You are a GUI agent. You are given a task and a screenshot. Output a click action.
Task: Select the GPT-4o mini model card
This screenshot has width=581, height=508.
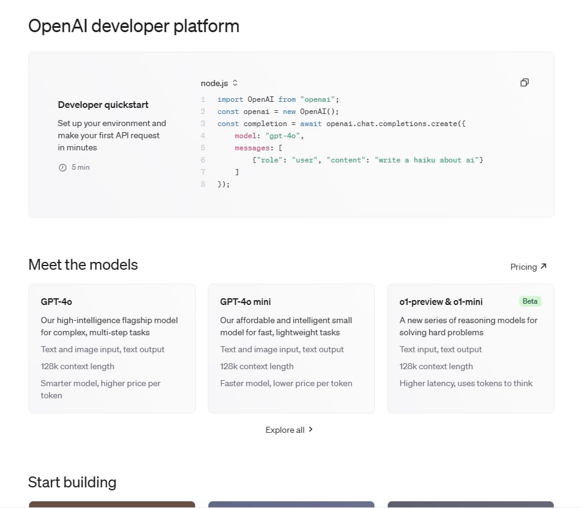[291, 349]
